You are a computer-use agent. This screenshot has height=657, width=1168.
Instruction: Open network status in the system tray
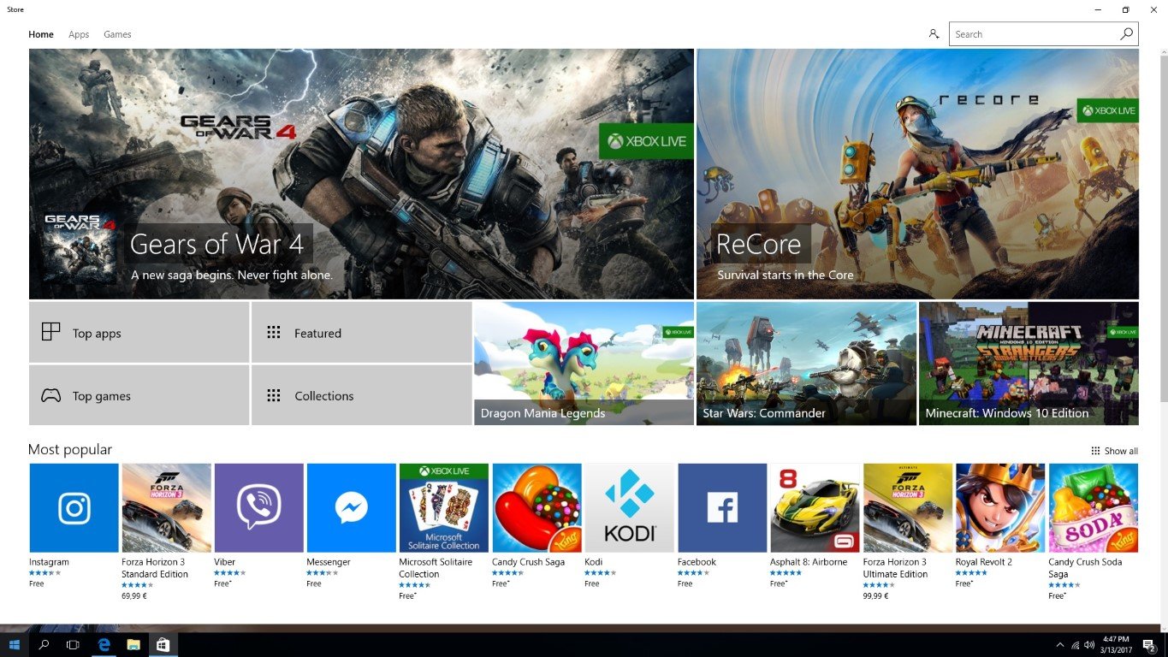[1075, 644]
